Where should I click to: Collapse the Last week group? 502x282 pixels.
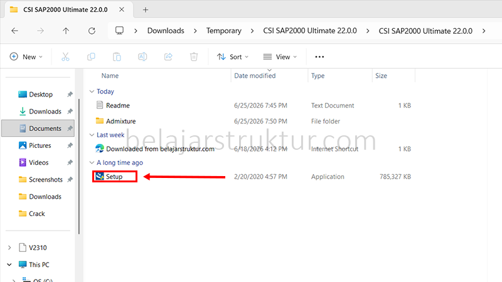(92, 135)
